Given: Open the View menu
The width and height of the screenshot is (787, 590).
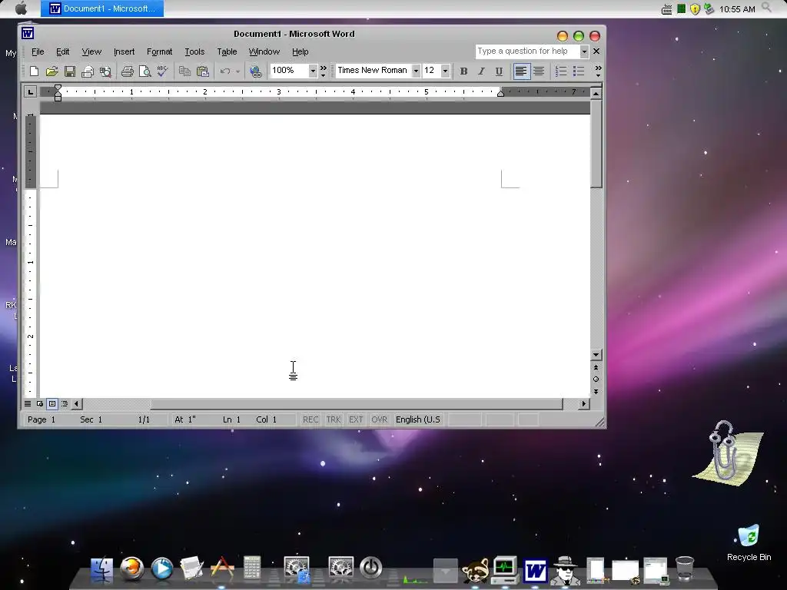Looking at the screenshot, I should [91, 51].
